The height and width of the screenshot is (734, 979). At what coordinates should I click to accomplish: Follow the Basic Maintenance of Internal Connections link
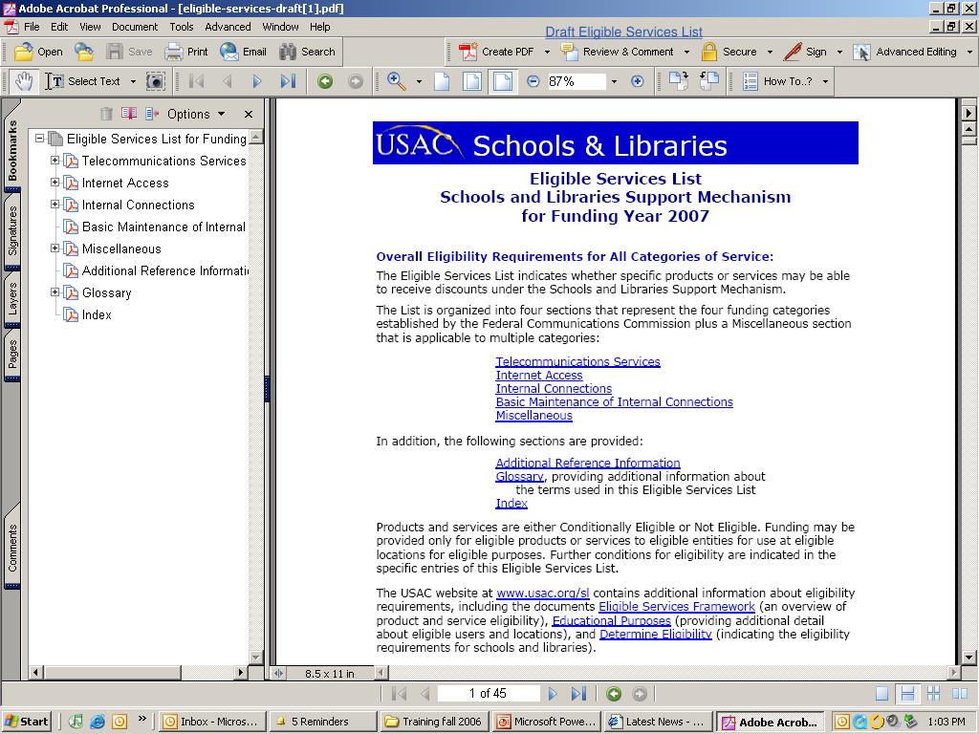pyautogui.click(x=615, y=402)
